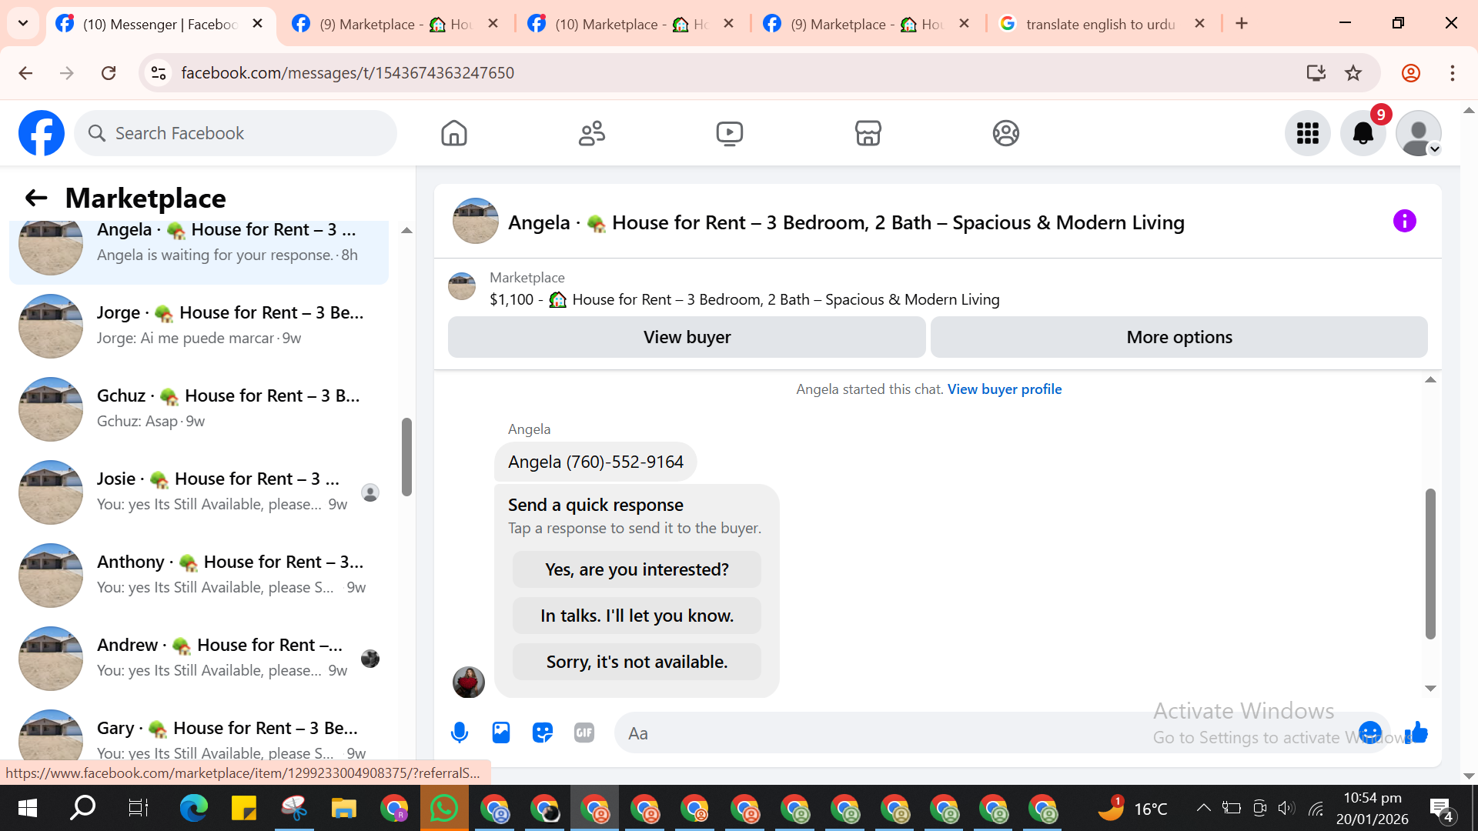Image resolution: width=1478 pixels, height=831 pixels.
Task: Open the emoji picker in message box
Action: click(1370, 733)
